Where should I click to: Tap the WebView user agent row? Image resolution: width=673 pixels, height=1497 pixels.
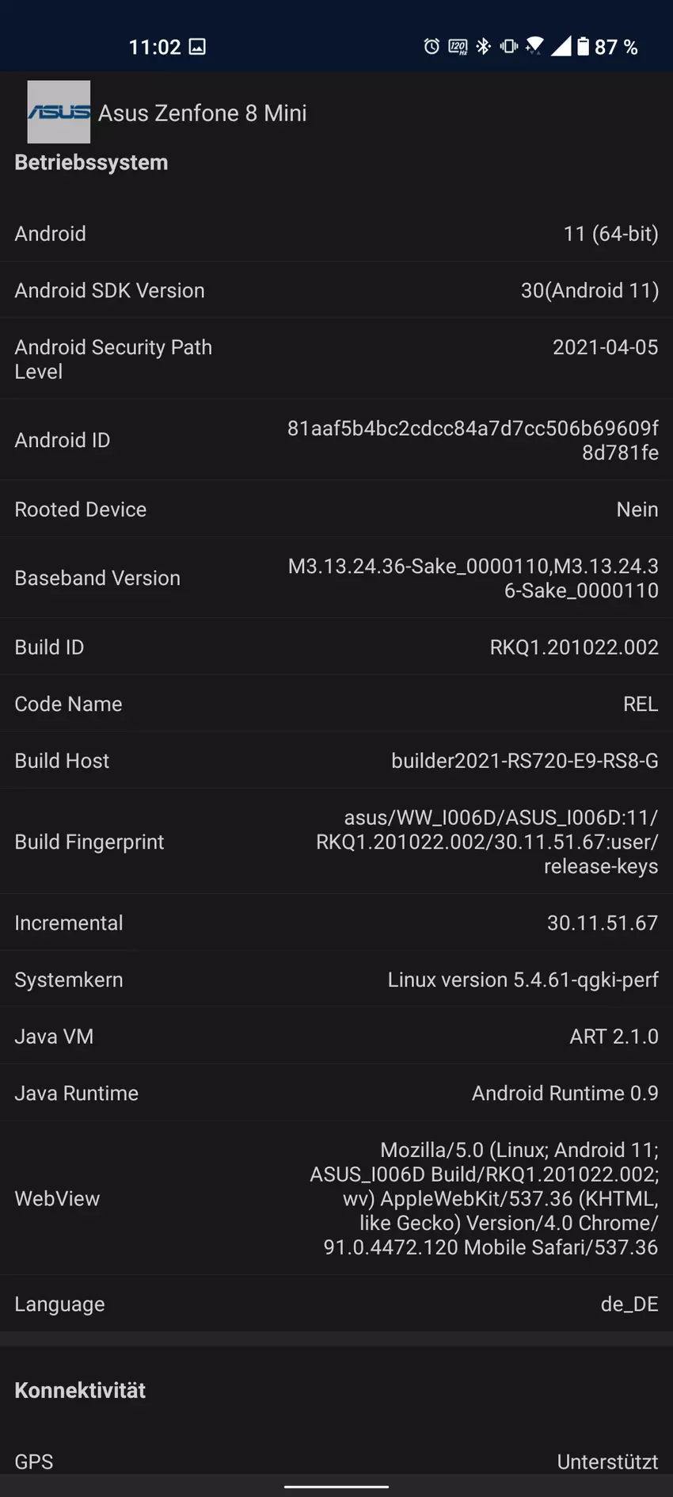coord(336,1198)
